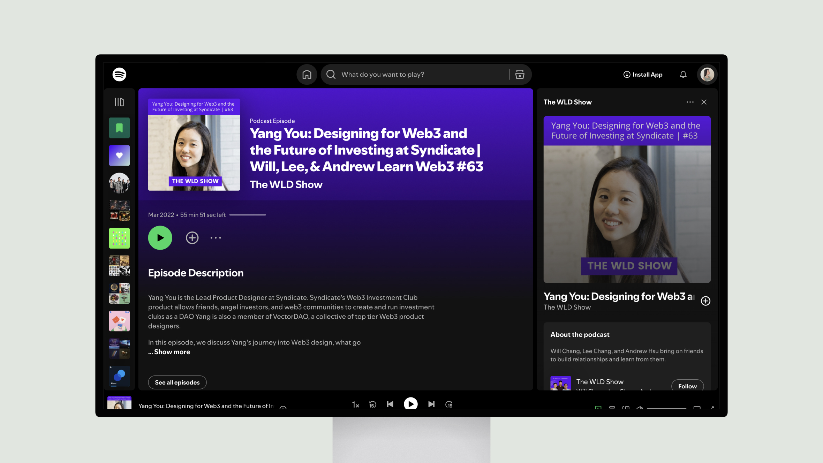
Task: Click Install App button
Action: (643, 74)
